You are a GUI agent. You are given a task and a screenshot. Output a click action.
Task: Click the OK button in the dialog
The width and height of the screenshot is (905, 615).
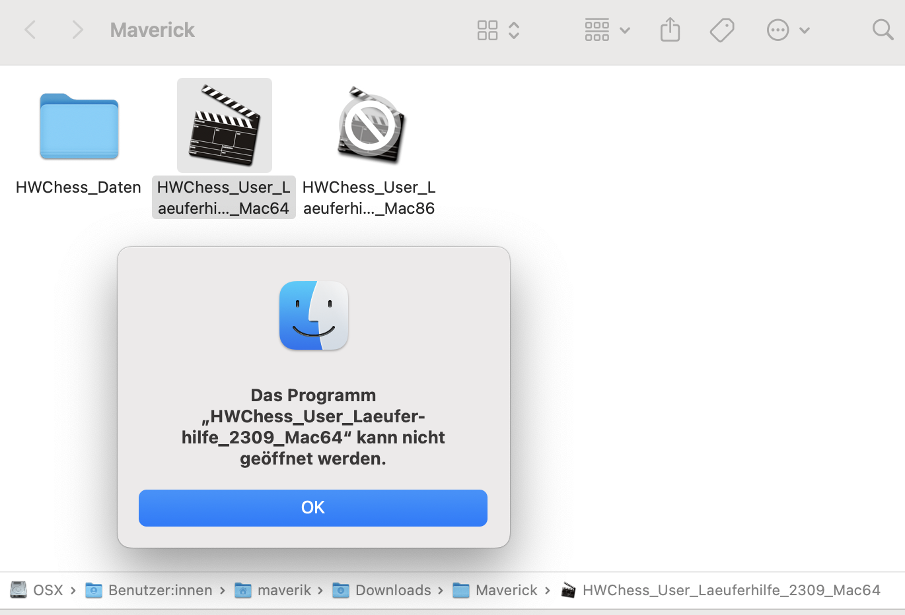312,507
